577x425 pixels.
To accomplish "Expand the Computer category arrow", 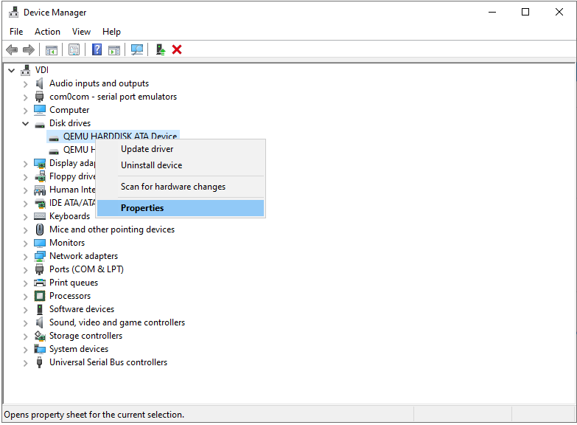I will click(x=25, y=111).
